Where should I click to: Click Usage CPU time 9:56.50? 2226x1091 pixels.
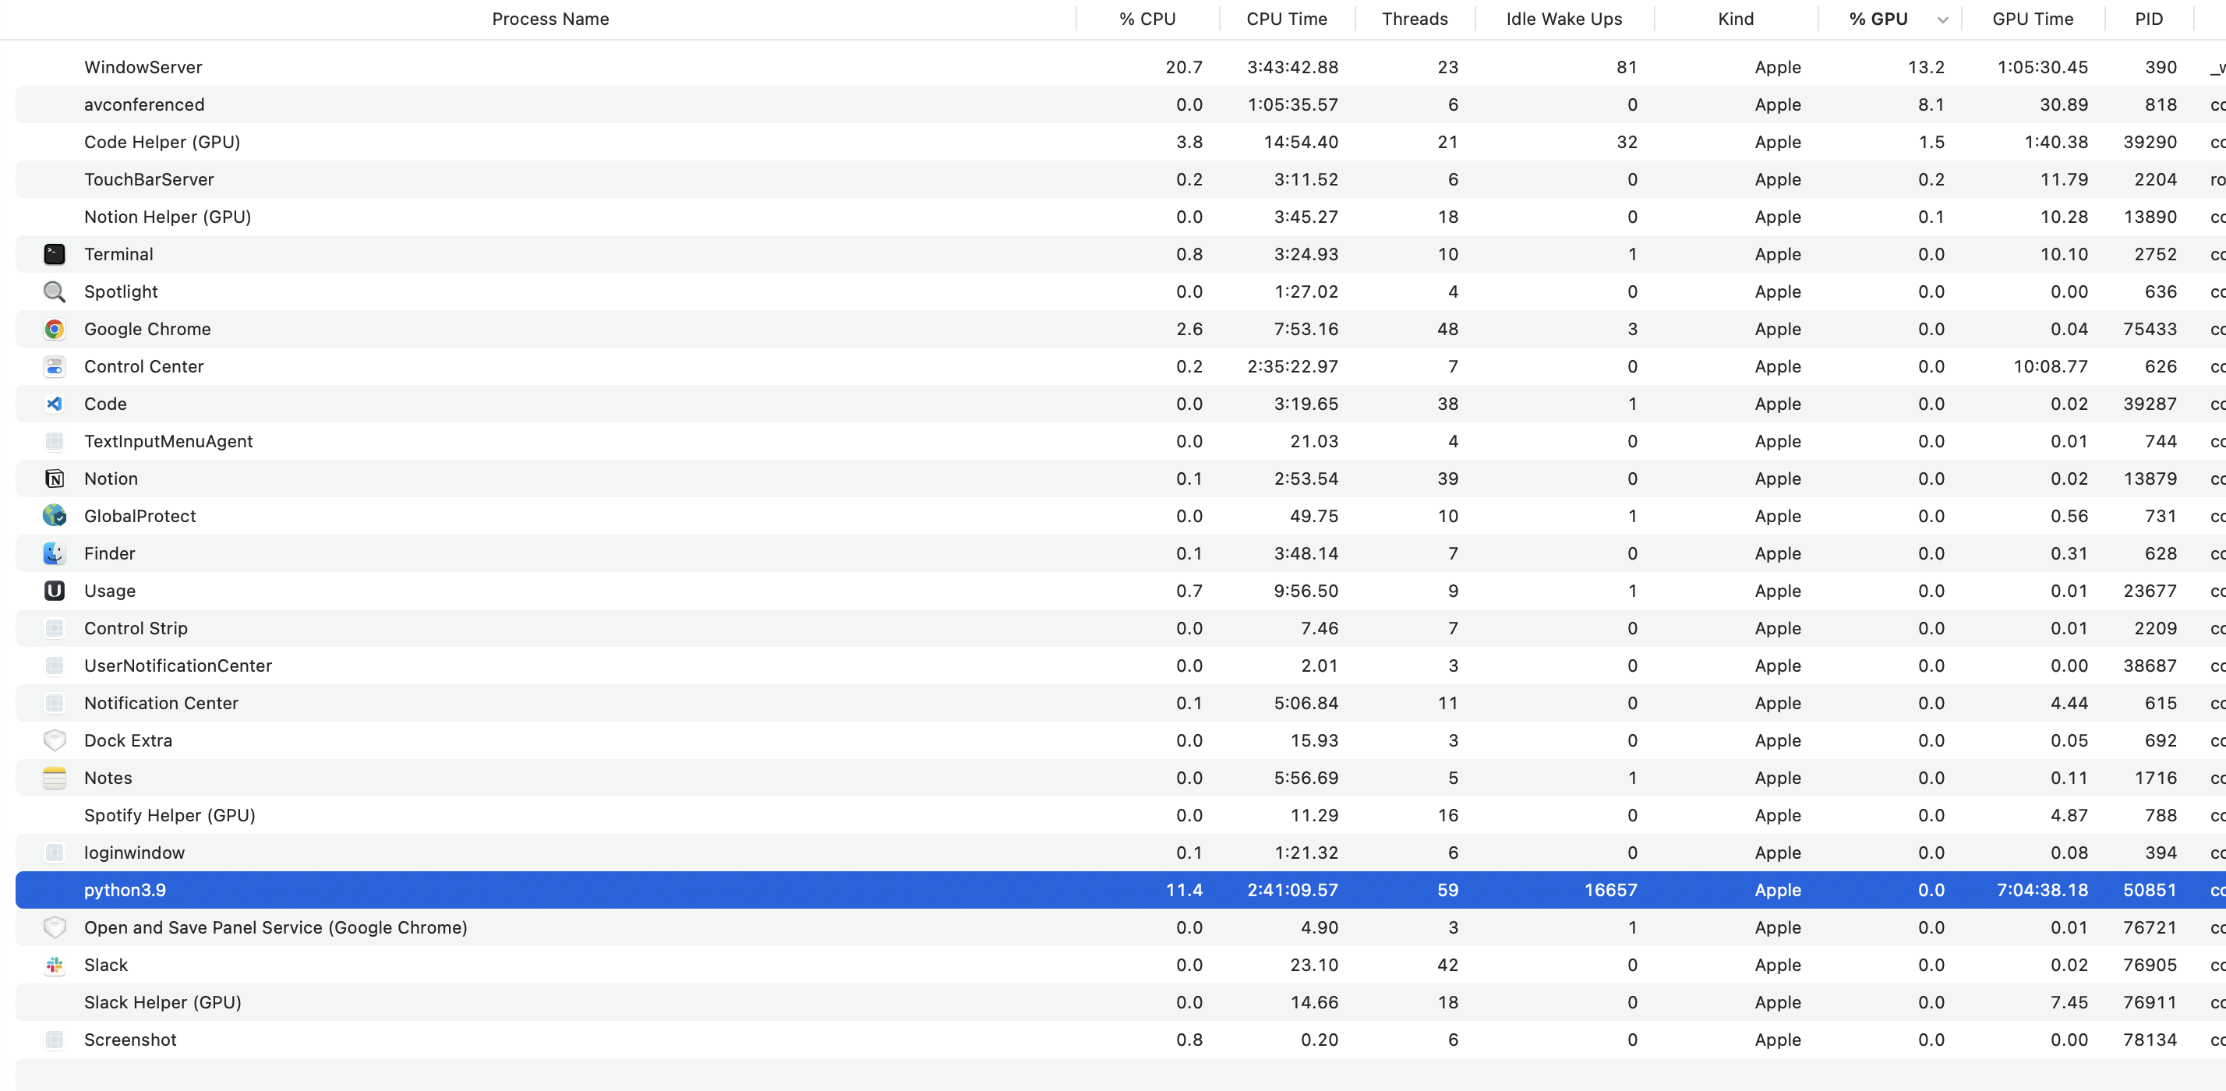(1306, 591)
